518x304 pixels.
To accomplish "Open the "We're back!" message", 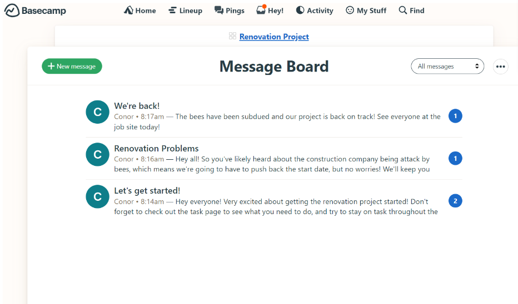I will pos(137,106).
